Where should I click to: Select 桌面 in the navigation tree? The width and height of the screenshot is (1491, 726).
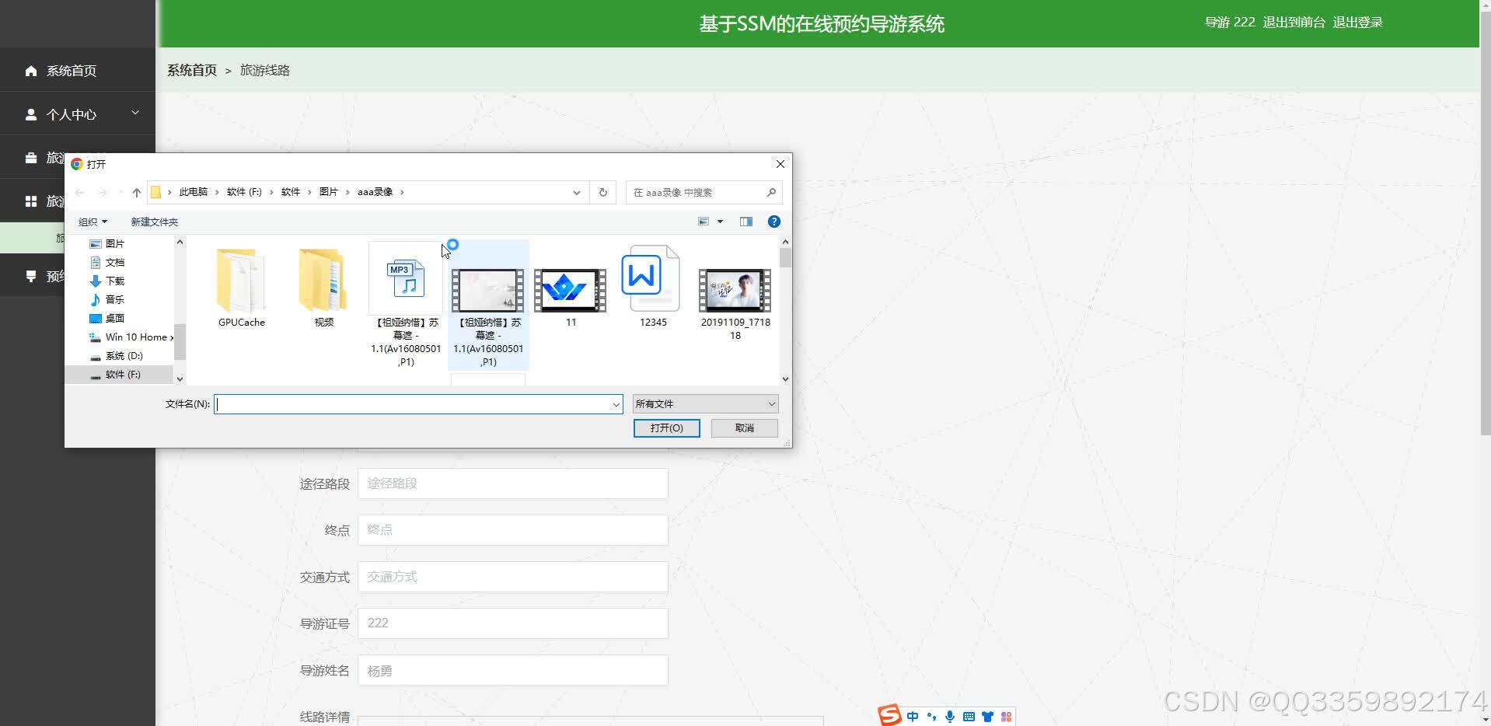114,318
